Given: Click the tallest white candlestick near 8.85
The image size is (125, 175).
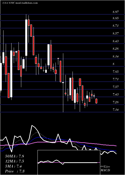Looking at the screenshot, I should 26,37.
